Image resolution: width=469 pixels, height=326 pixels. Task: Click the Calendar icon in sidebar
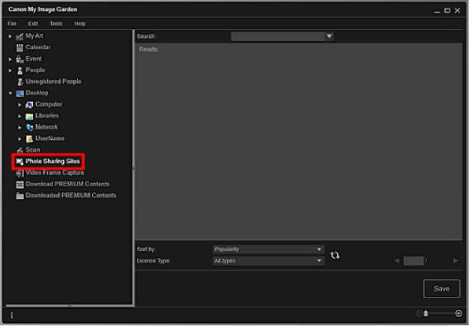pyautogui.click(x=19, y=48)
